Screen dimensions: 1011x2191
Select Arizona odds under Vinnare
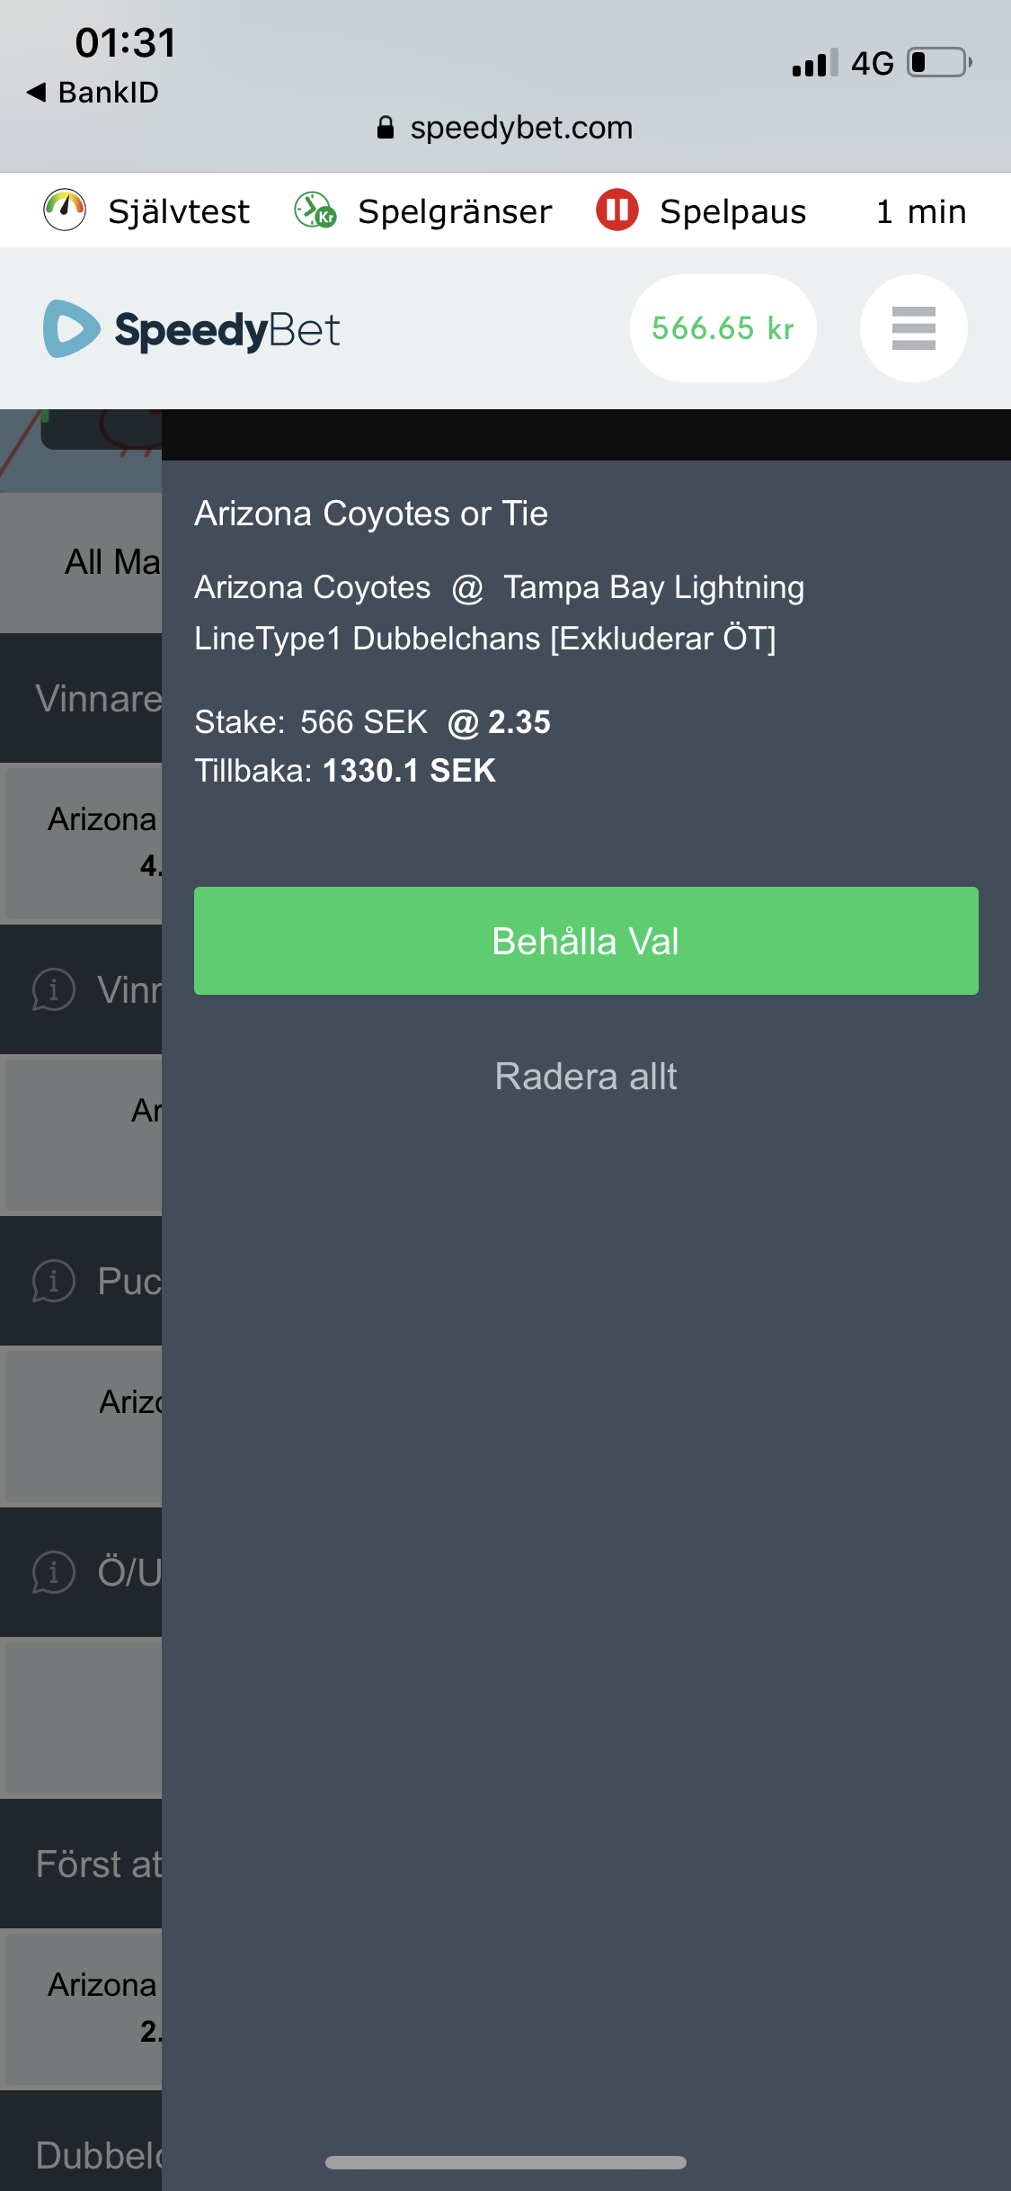[x=84, y=843]
